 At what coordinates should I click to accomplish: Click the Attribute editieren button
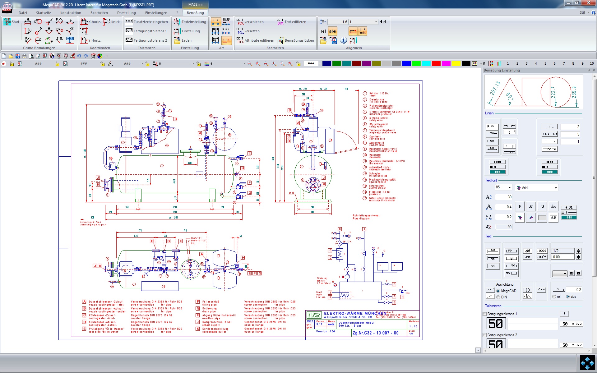pos(256,40)
